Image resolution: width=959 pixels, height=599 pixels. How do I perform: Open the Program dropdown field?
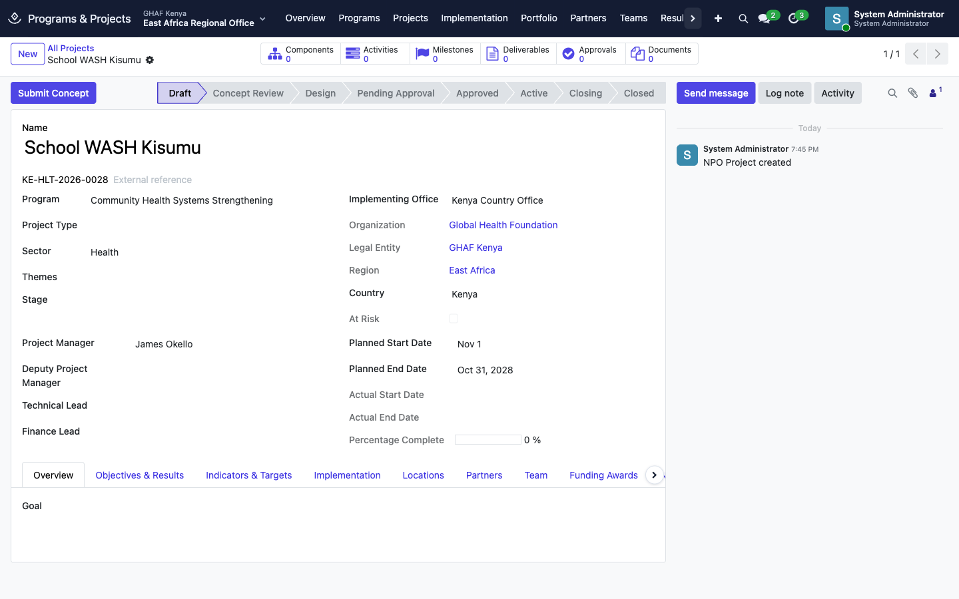pyautogui.click(x=206, y=200)
